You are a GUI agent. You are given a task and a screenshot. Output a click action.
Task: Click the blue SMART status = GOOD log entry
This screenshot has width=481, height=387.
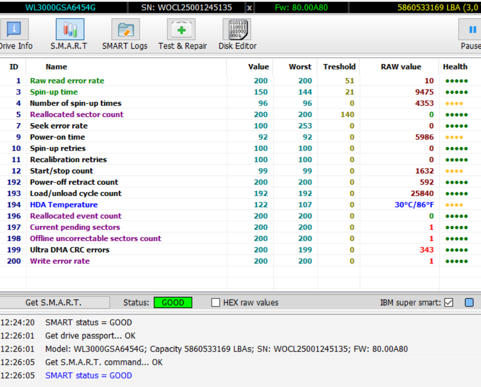(88, 375)
